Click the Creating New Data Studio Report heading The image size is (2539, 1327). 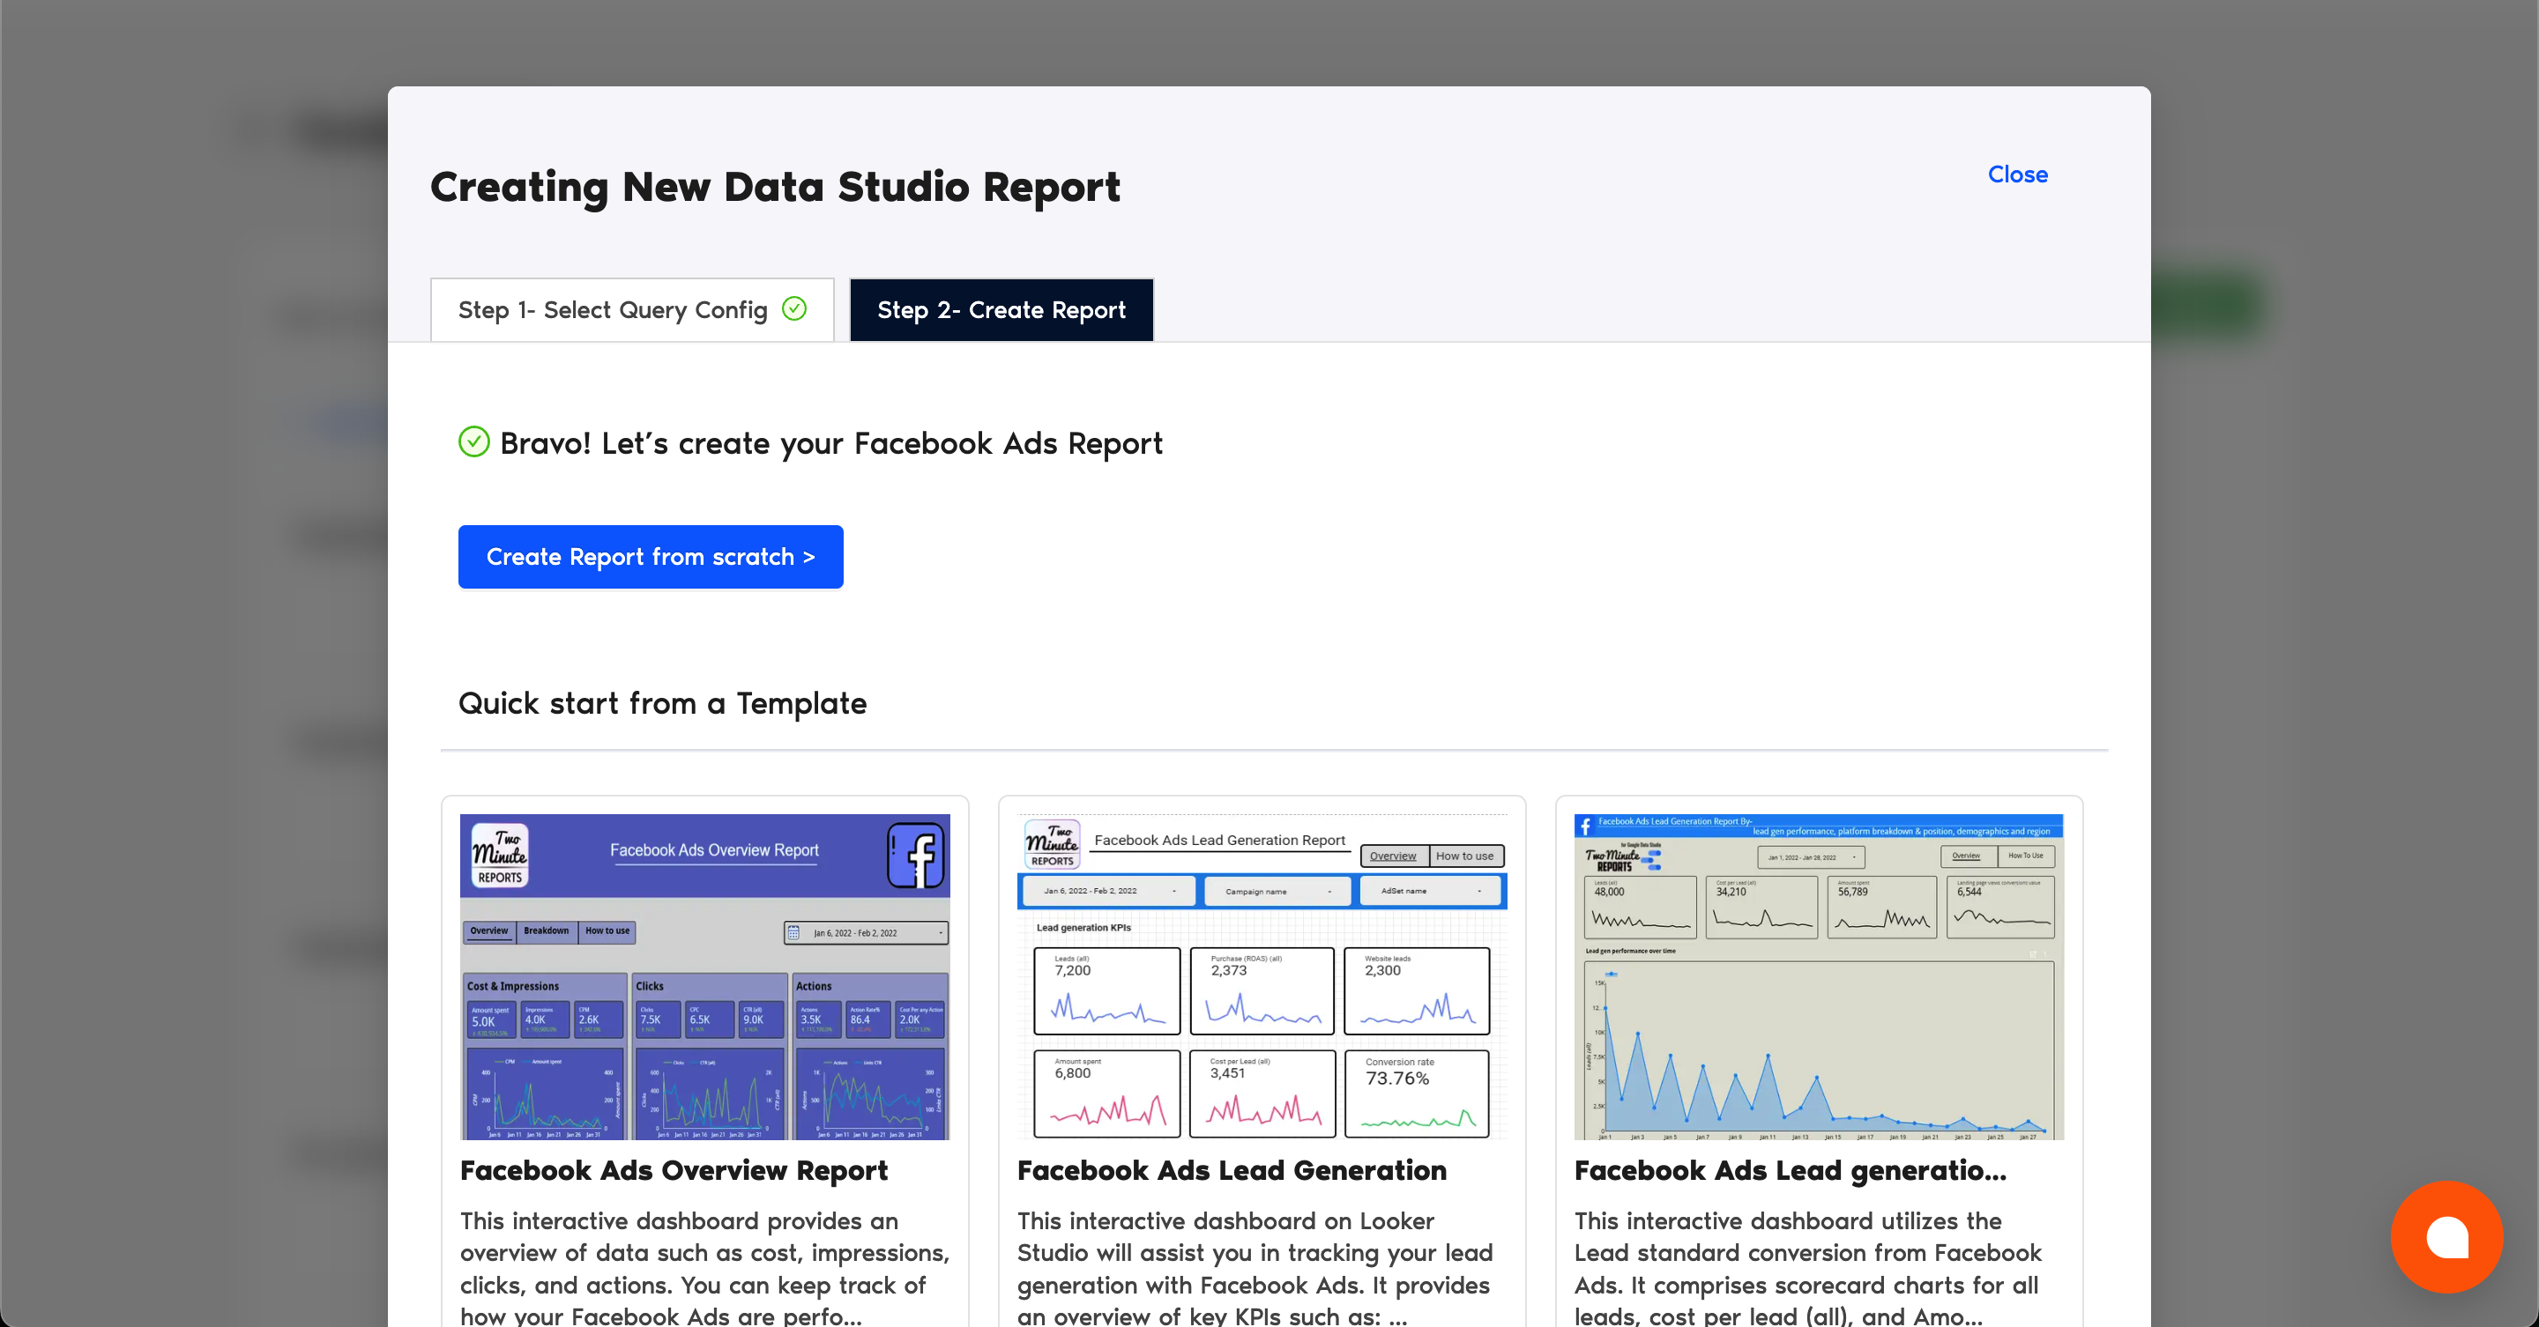coord(776,187)
